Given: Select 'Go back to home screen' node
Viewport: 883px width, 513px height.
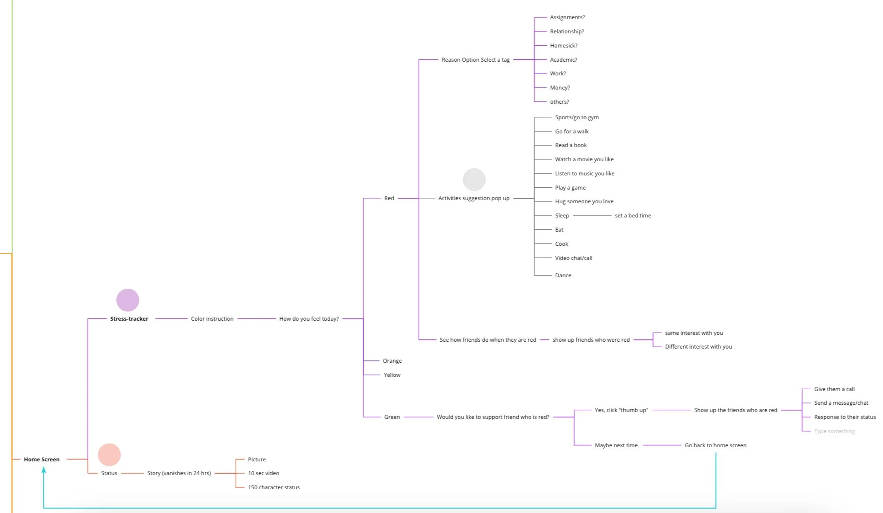Looking at the screenshot, I should pos(715,445).
